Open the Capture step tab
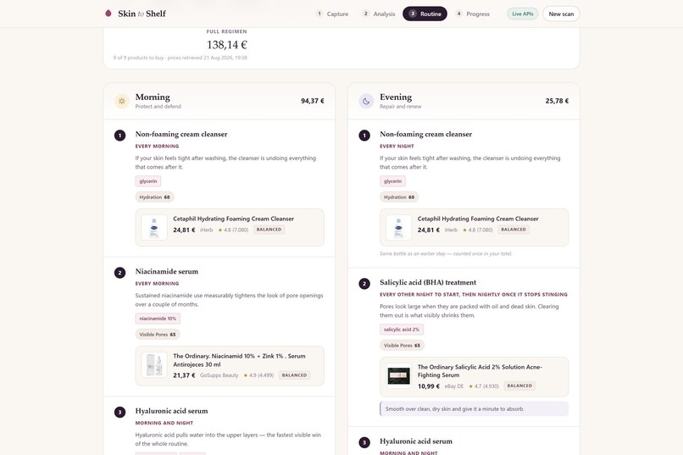Screen dimensions: 683x455 point(332,14)
